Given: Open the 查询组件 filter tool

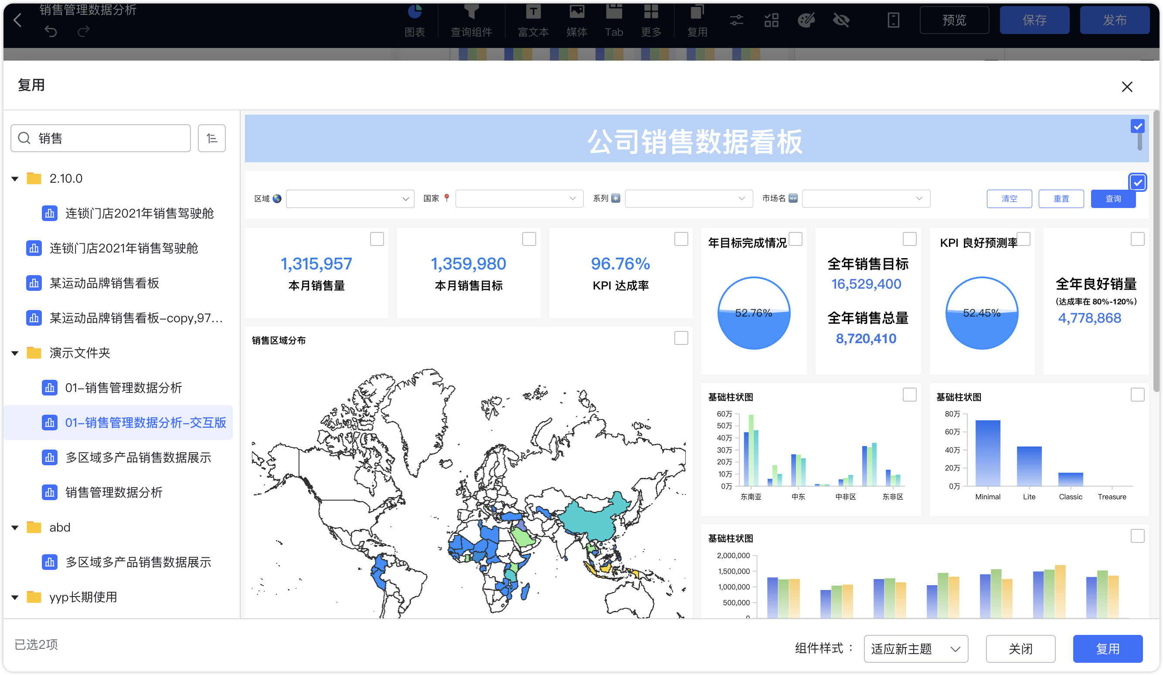Looking at the screenshot, I should pos(471,20).
